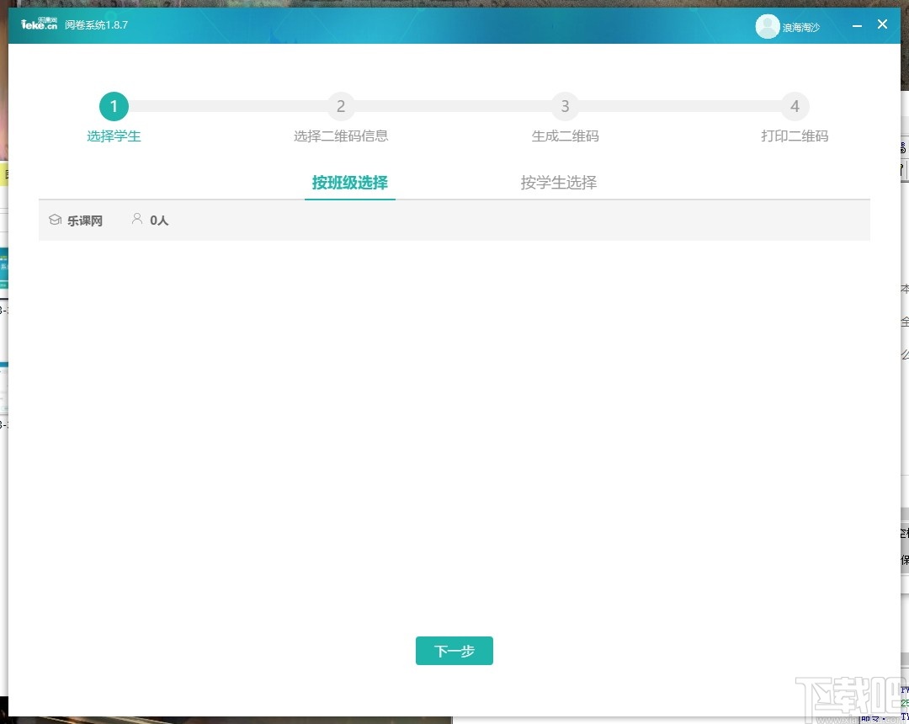
Task: Switch to the 按班级选择 tab
Action: coord(349,182)
